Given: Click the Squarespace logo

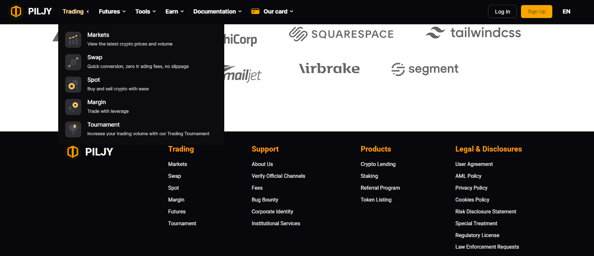Looking at the screenshot, I should (x=341, y=34).
